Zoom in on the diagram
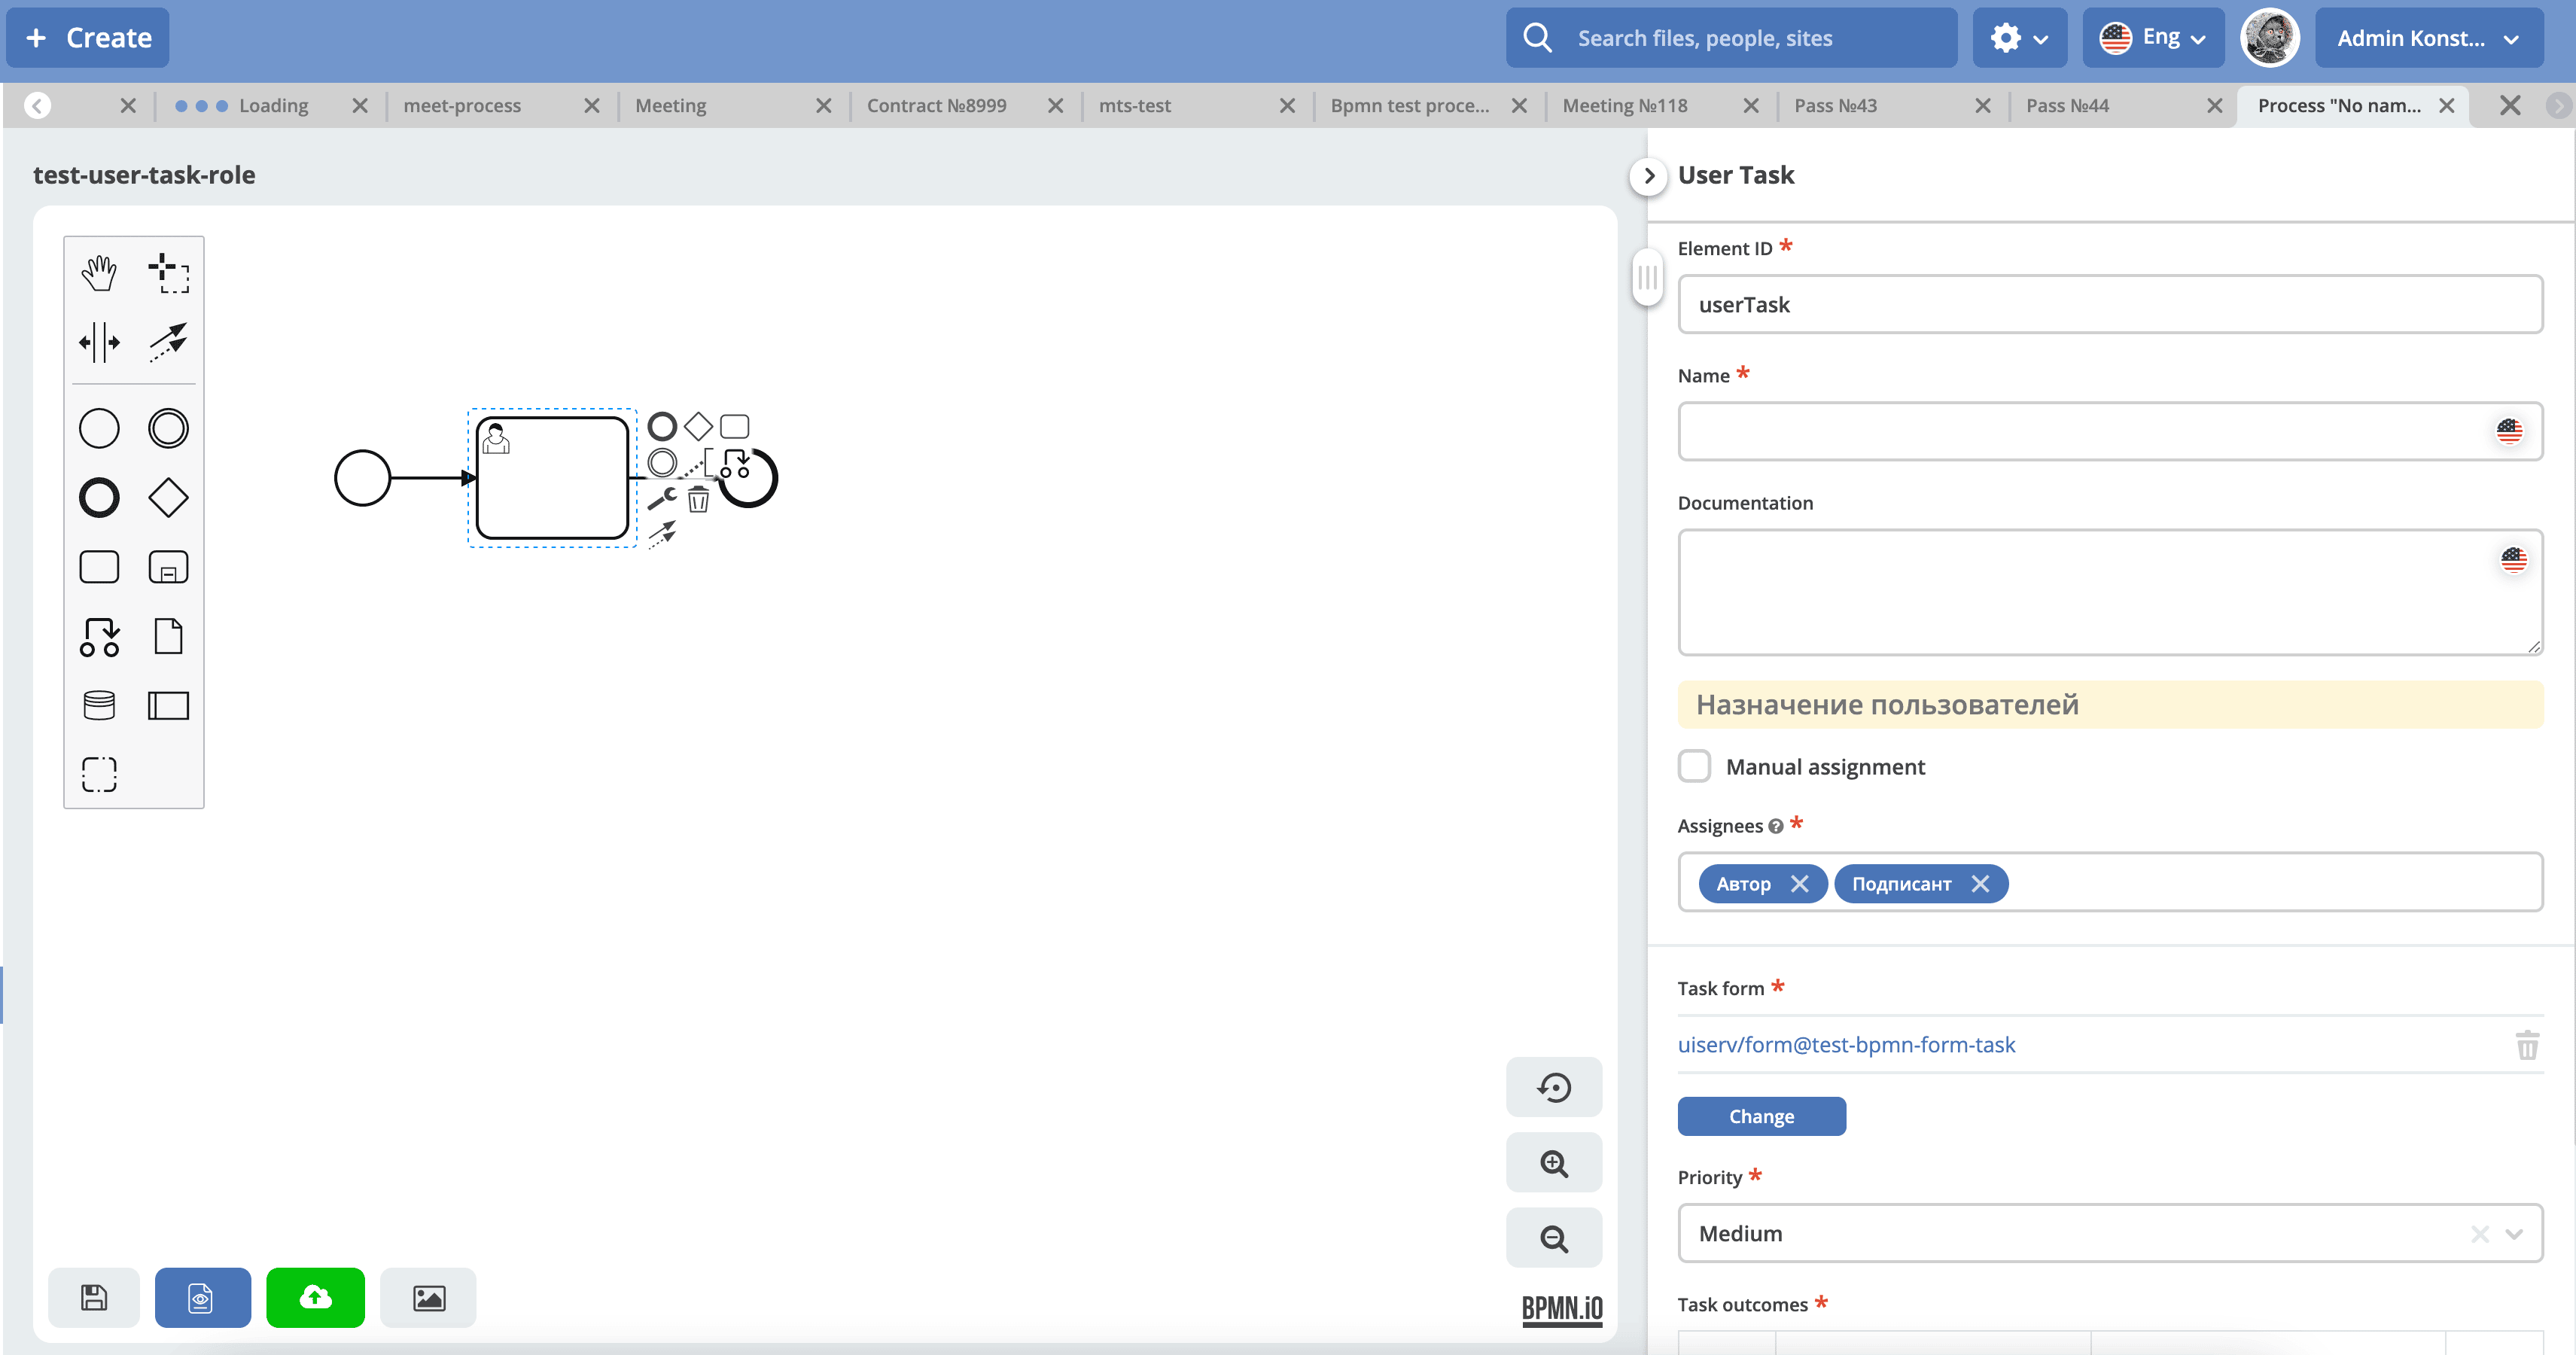Viewport: 2576px width, 1355px height. [1554, 1163]
